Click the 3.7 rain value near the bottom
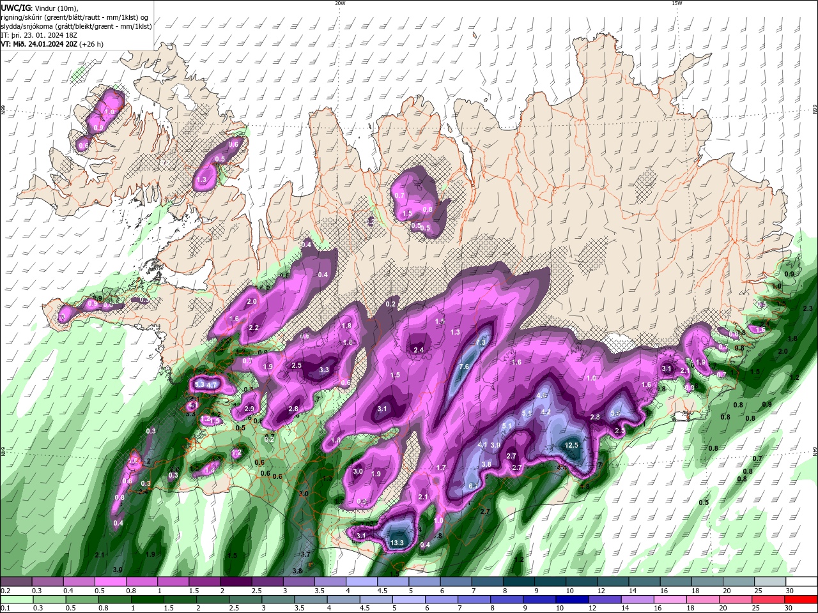This screenshot has height=613, width=818. [x=305, y=554]
